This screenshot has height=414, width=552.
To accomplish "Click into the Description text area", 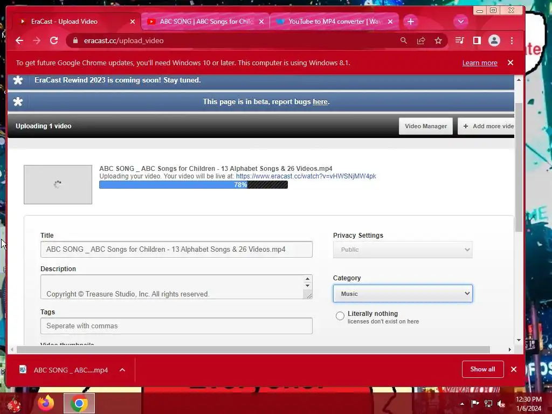I will pyautogui.click(x=171, y=287).
